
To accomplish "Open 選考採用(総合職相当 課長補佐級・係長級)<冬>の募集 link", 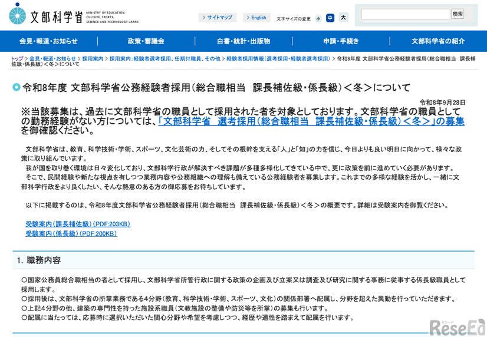I will [x=311, y=121].
